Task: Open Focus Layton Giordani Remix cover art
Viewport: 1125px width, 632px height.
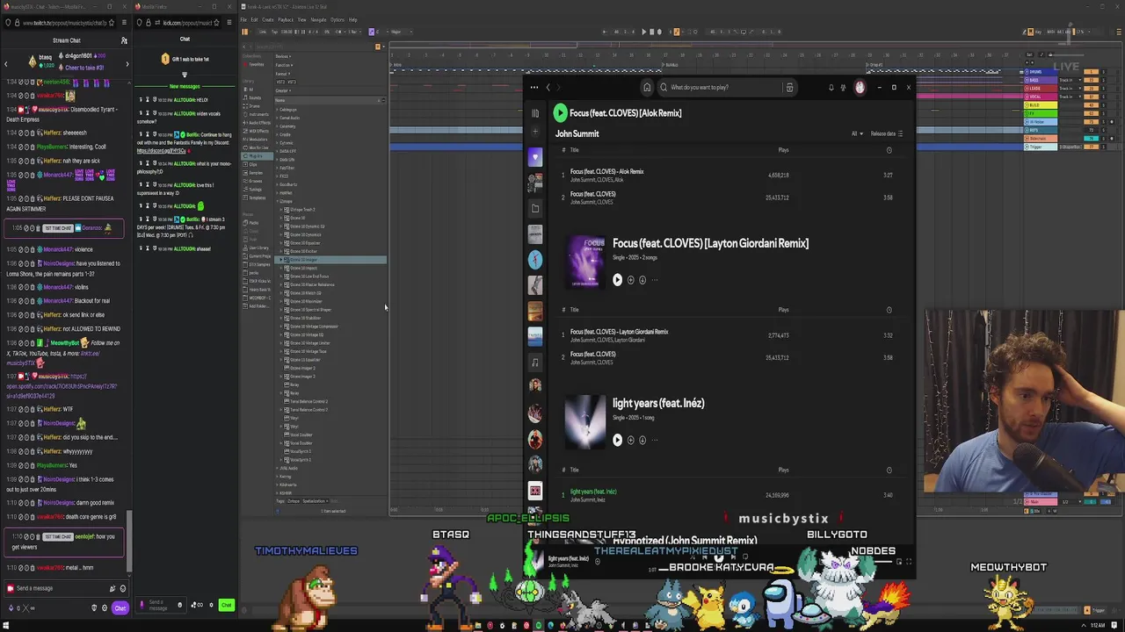Action: click(585, 261)
